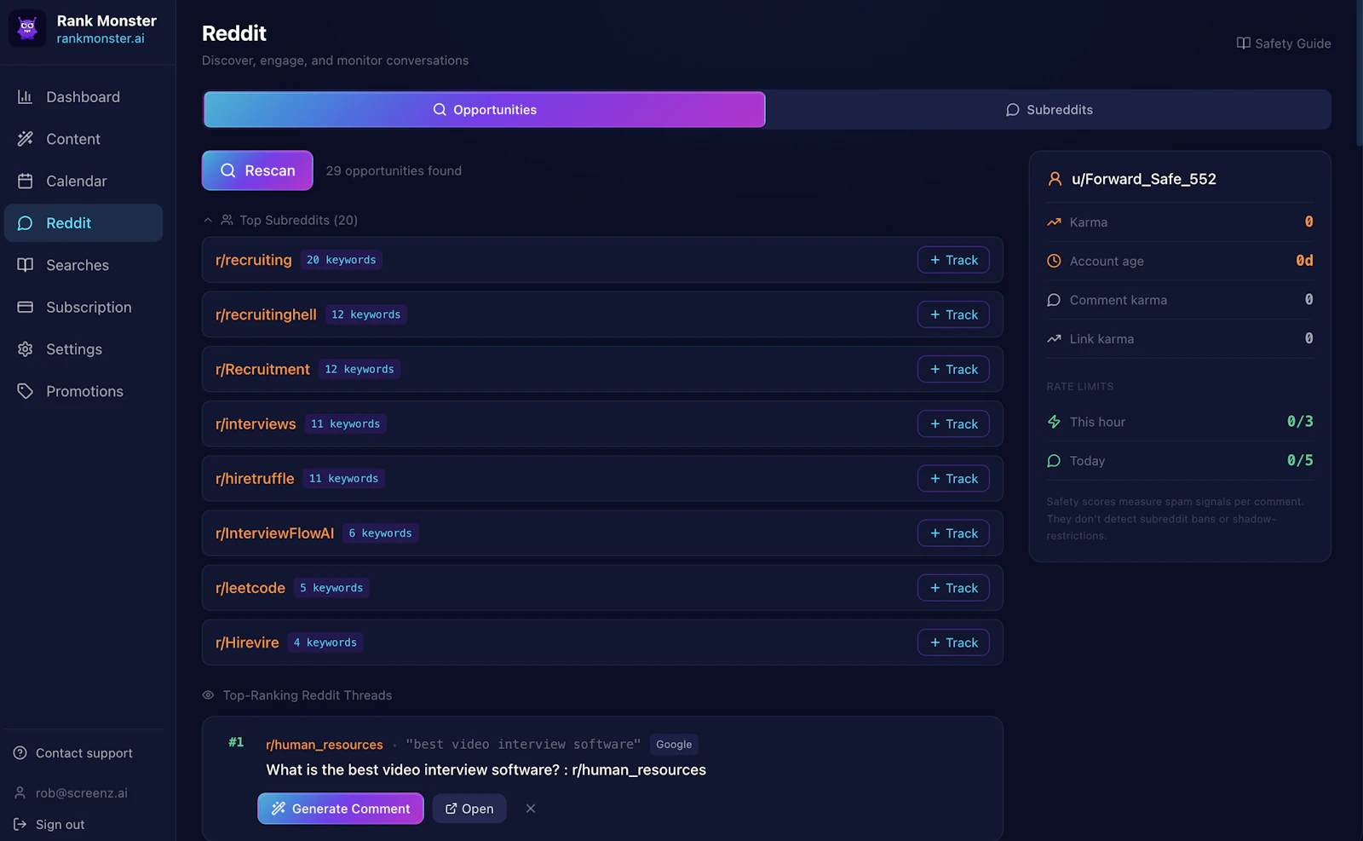The height and width of the screenshot is (841, 1363).
Task: Click the lightning icon beside This hour
Action: point(1054,422)
